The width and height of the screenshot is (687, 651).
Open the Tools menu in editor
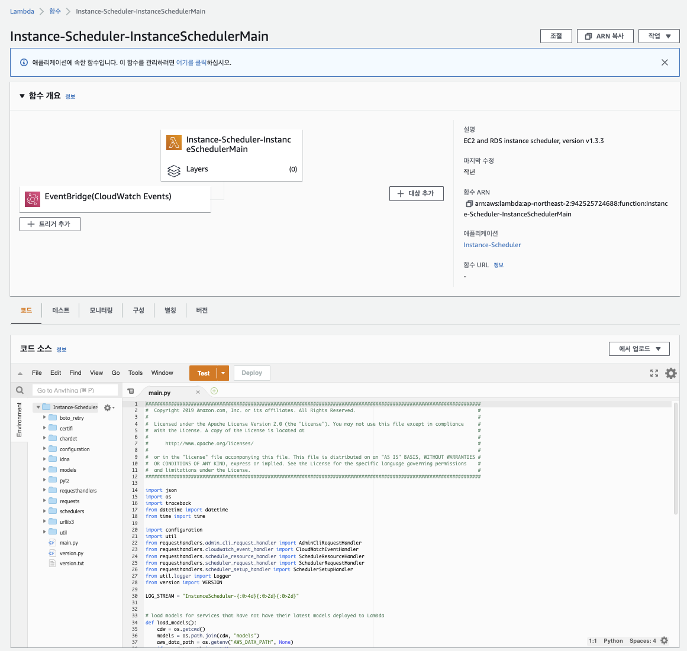pyautogui.click(x=136, y=373)
